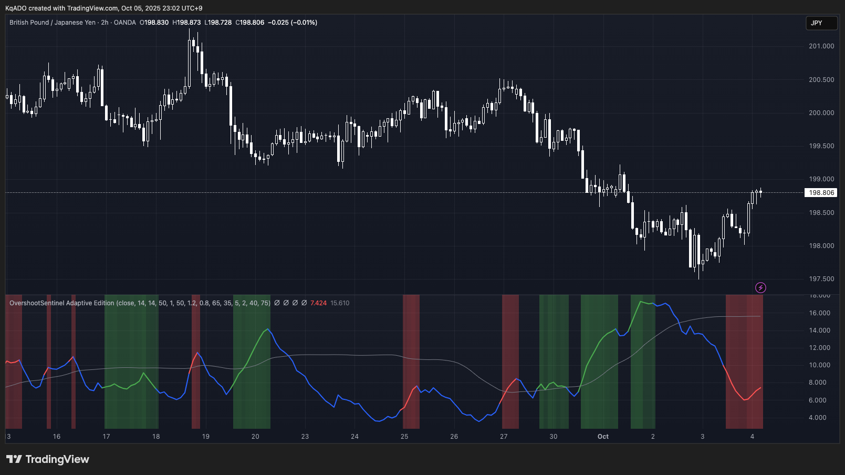Click the 200.000 price axis label
Screen dimensions: 845x475
click(821, 113)
